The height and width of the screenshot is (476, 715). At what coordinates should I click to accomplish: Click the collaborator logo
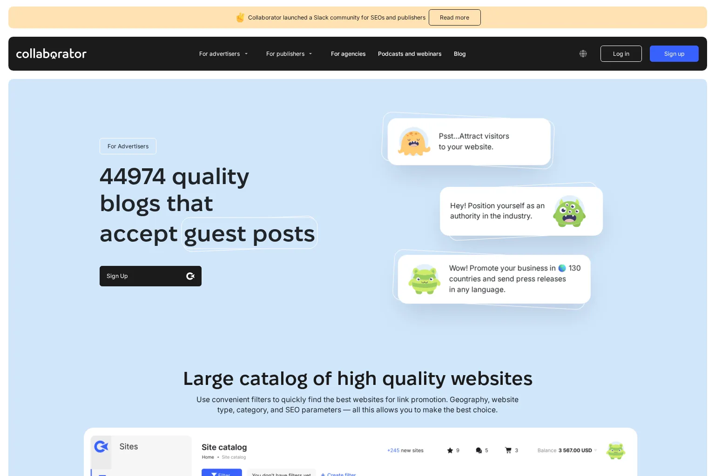click(51, 54)
